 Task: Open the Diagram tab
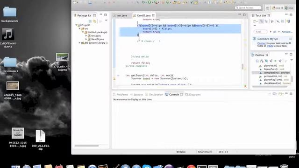(193, 94)
